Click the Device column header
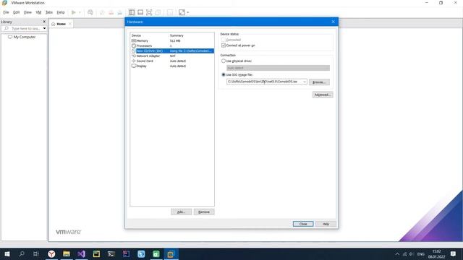 pos(136,35)
